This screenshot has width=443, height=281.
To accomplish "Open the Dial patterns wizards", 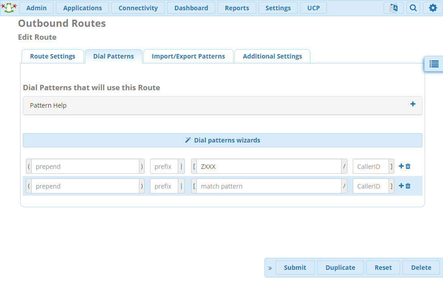I will (222, 140).
